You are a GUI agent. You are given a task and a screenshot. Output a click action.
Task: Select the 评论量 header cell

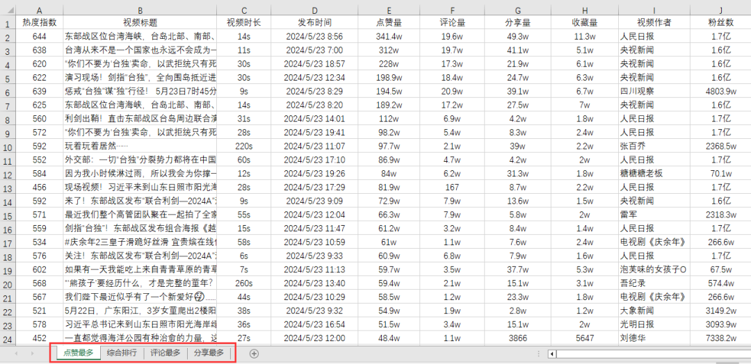click(452, 23)
